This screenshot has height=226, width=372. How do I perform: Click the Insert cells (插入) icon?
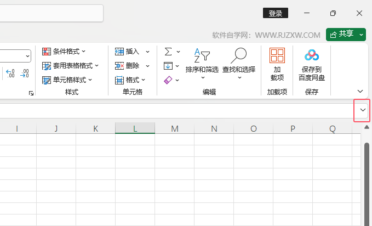click(x=119, y=52)
